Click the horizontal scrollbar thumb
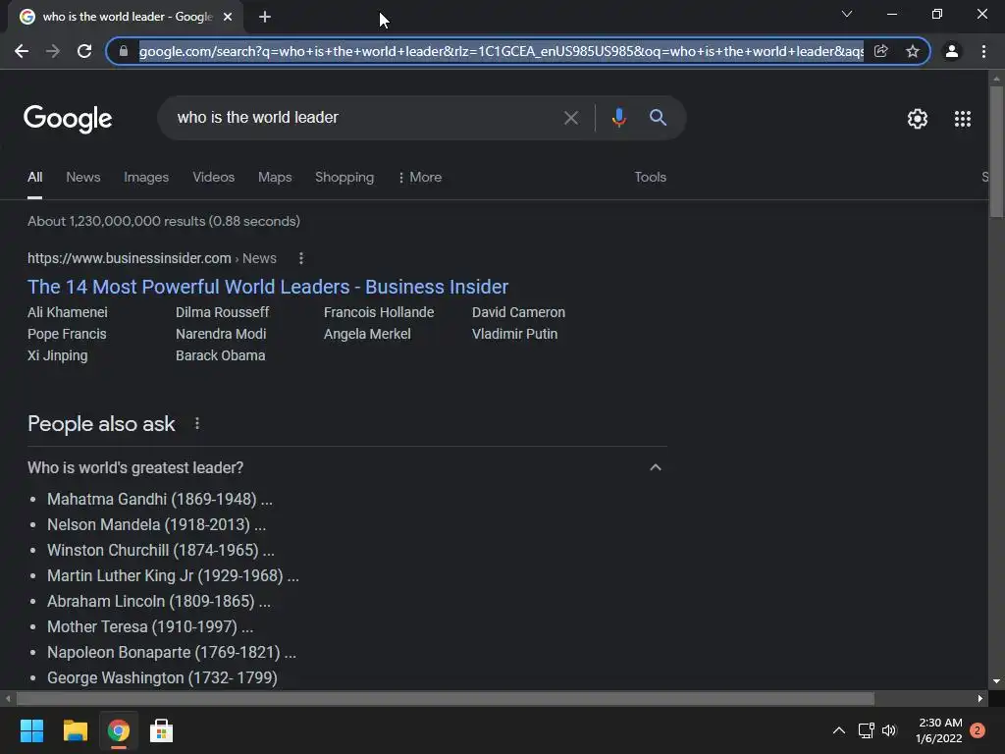This screenshot has height=754, width=1005. pyautogui.click(x=446, y=699)
